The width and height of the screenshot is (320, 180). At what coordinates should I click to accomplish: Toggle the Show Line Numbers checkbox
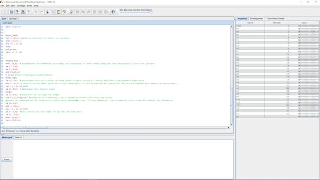tap(18, 131)
